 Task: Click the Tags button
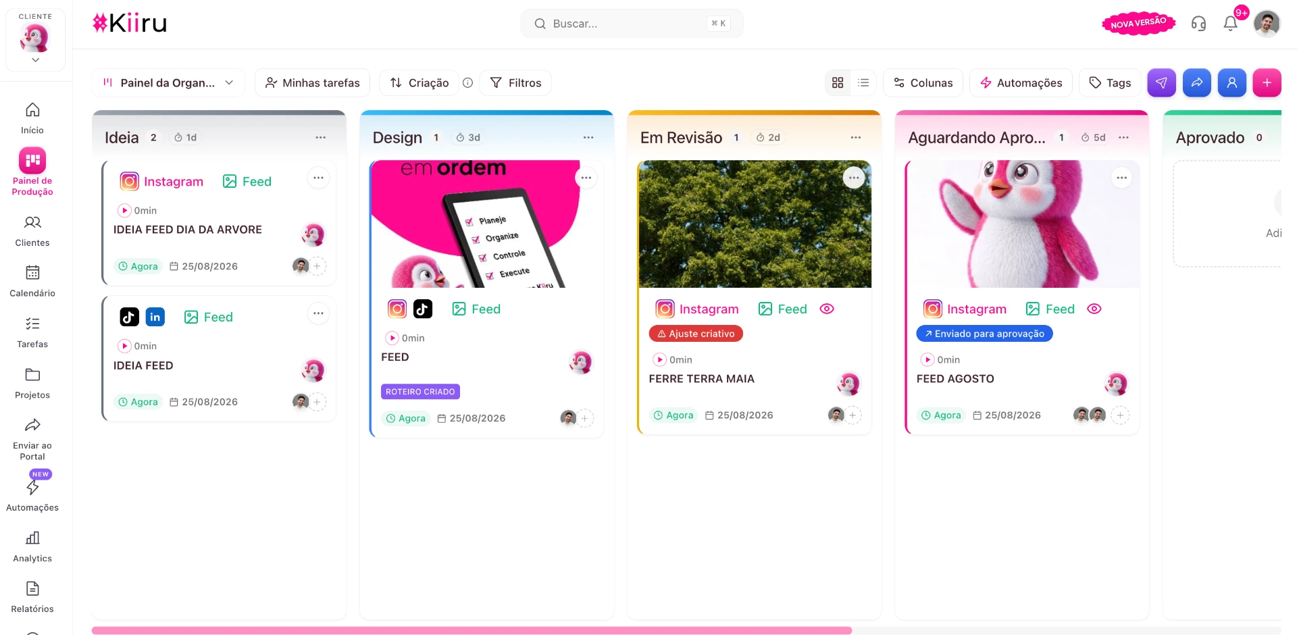click(x=1110, y=82)
